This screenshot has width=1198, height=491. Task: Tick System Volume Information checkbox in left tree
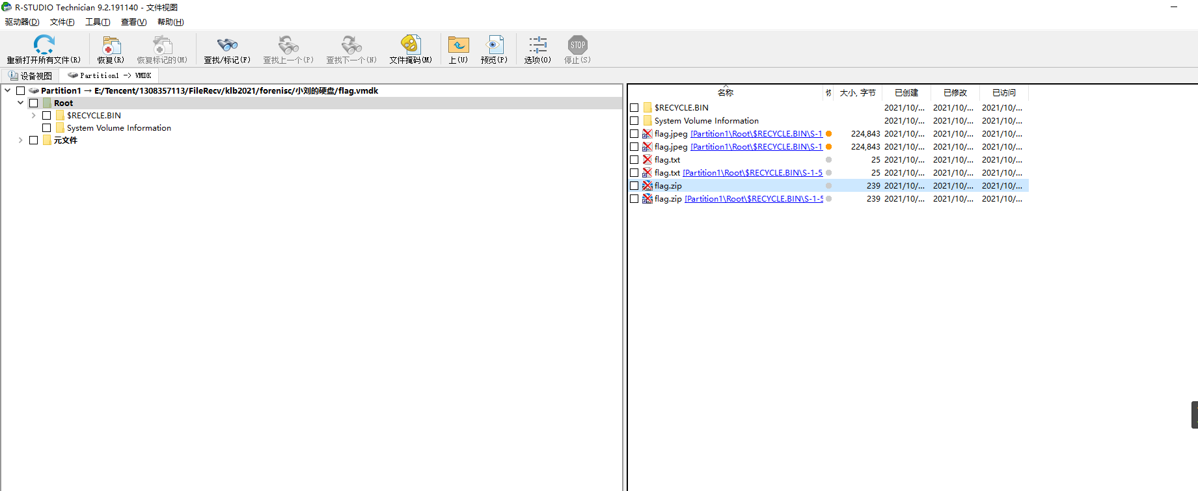[47, 128]
